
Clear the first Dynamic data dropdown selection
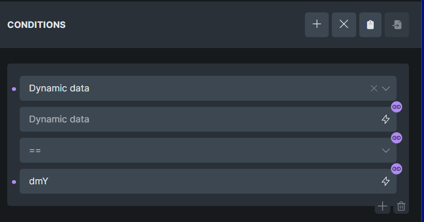(374, 88)
